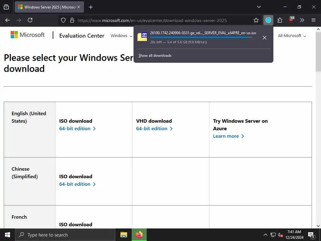Click scrollbar up arrow

tap(318, 29)
